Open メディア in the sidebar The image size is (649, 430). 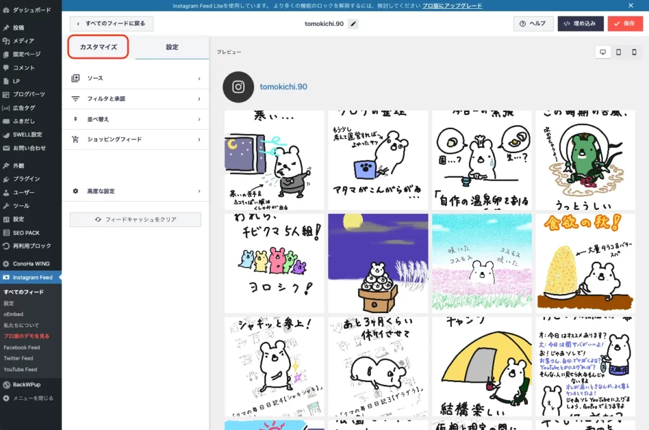31,41
